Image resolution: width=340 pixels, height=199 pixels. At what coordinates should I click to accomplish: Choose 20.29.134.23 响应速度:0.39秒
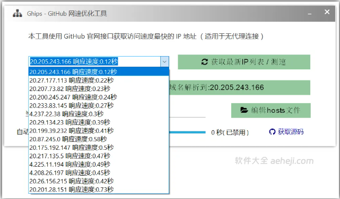click(x=99, y=122)
